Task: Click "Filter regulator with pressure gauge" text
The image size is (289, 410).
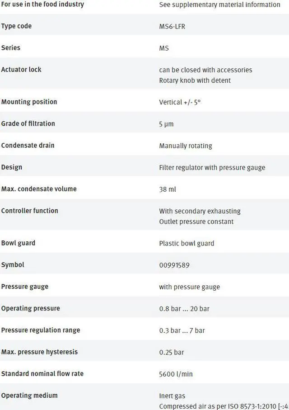Action: point(212,167)
